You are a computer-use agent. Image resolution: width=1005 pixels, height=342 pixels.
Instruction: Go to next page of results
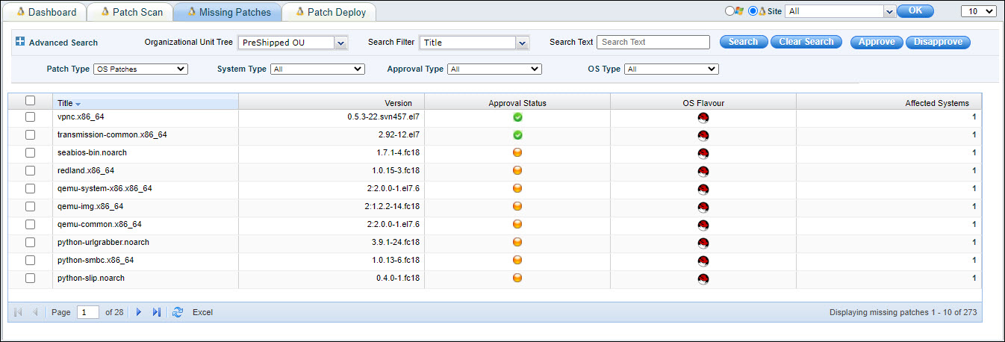pos(139,312)
